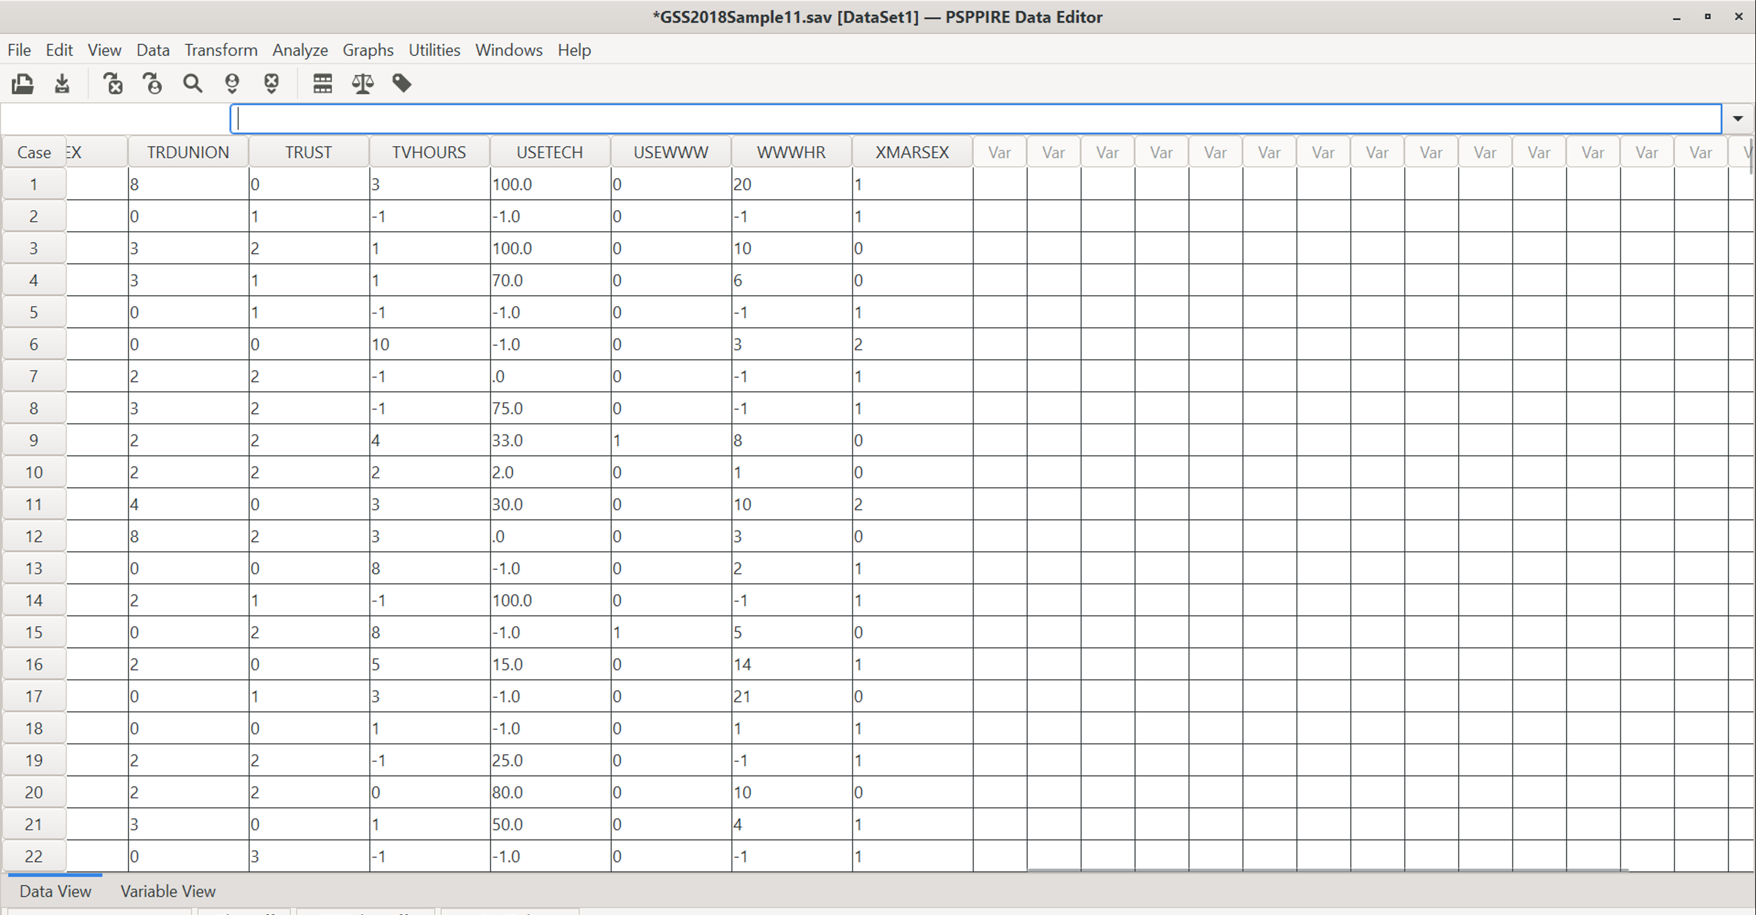
Task: Open Find with the magnifier icon
Action: (192, 84)
